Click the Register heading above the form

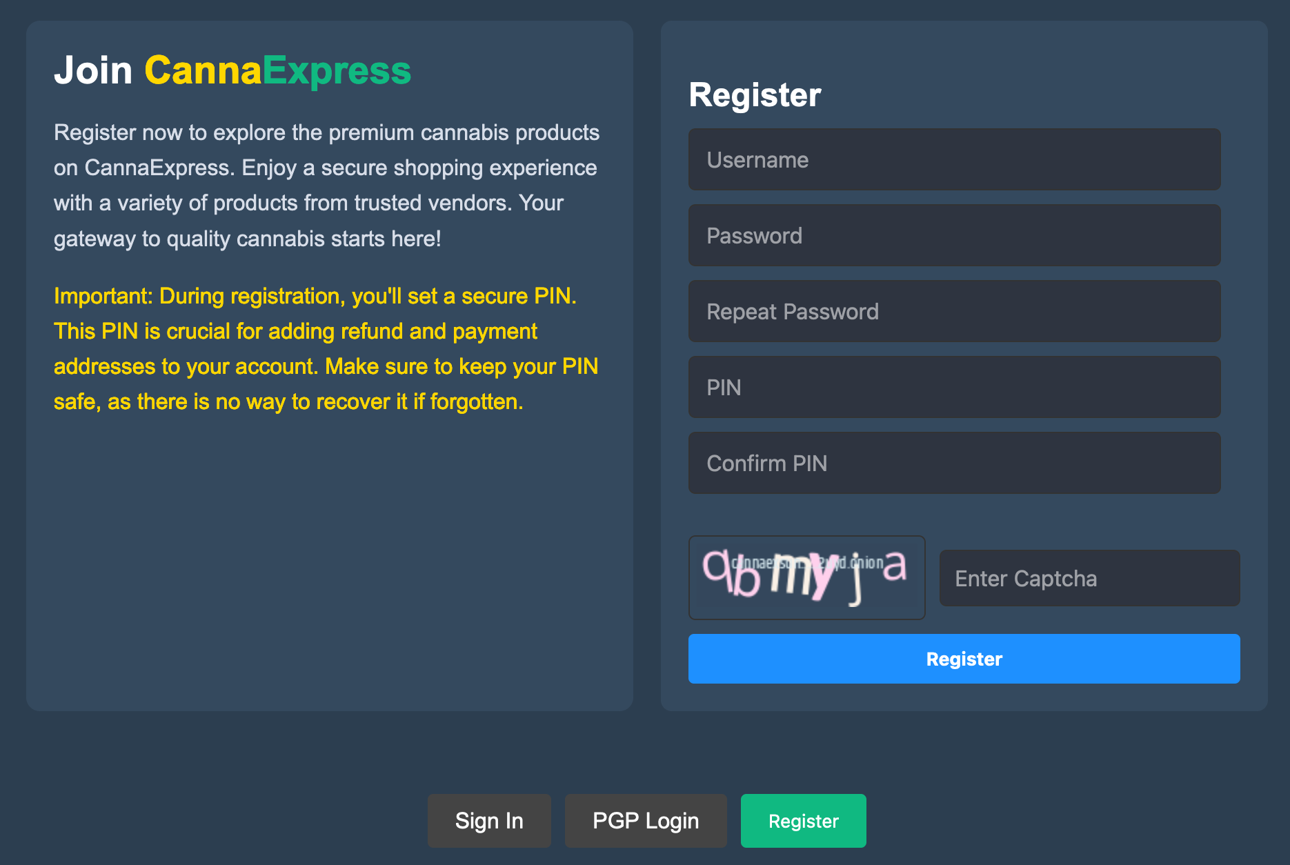[x=755, y=95]
